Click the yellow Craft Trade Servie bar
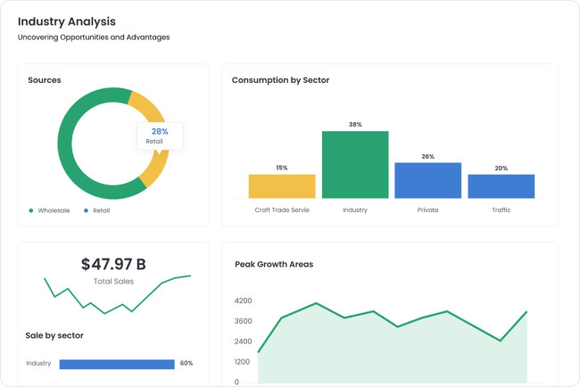The height and width of the screenshot is (387, 580). [x=282, y=186]
